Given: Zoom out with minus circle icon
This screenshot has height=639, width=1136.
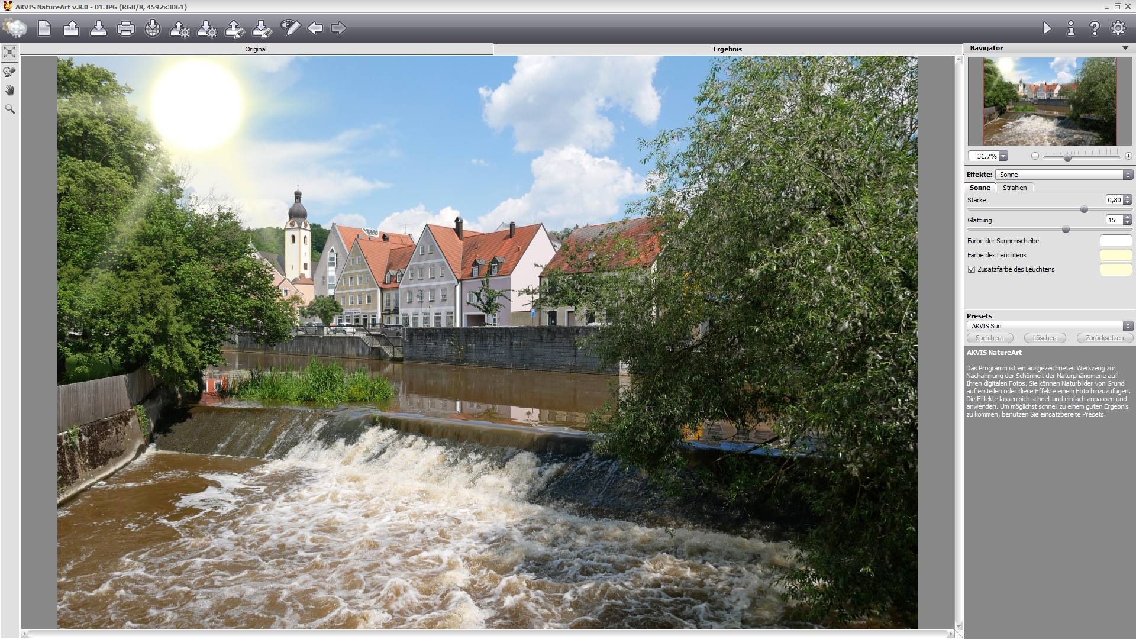Looking at the screenshot, I should [x=1035, y=156].
